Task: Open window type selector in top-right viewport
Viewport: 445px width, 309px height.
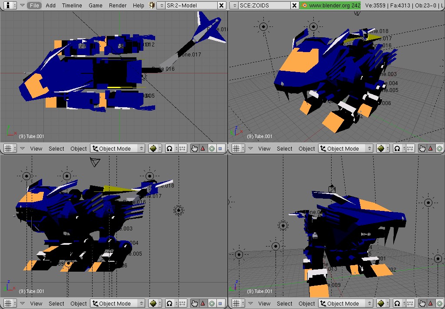Action: point(239,148)
